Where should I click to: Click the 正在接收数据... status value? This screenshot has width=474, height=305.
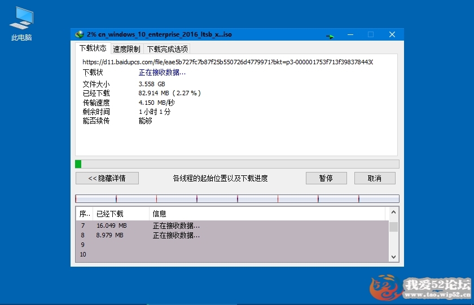point(162,73)
